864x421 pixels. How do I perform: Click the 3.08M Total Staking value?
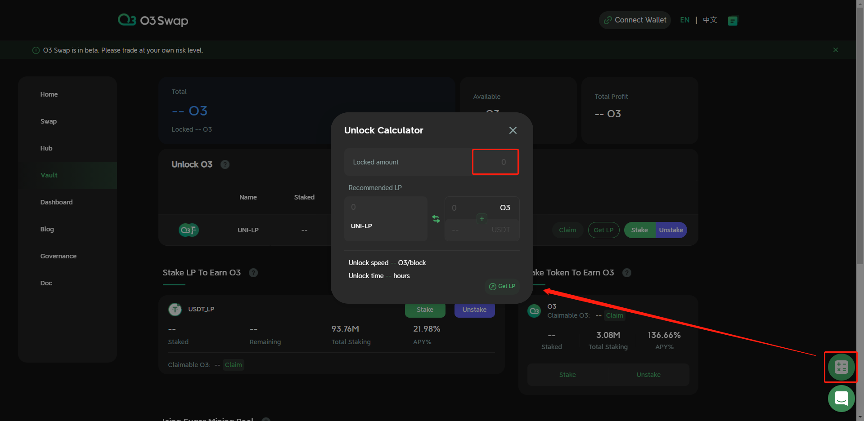[x=608, y=335]
